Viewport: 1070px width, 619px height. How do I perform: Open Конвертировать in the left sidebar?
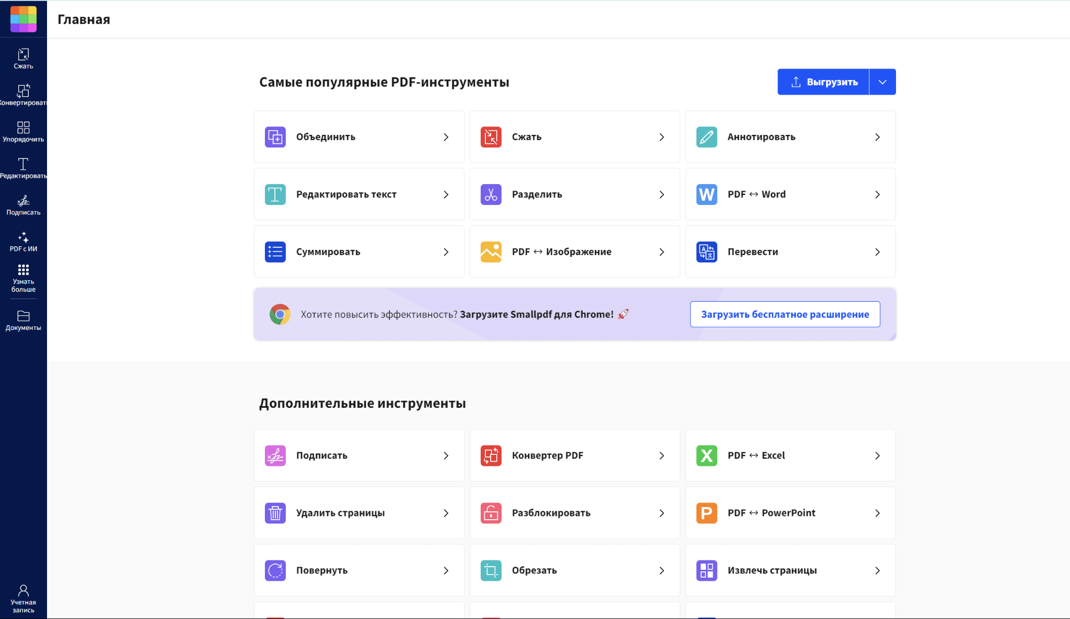click(24, 95)
